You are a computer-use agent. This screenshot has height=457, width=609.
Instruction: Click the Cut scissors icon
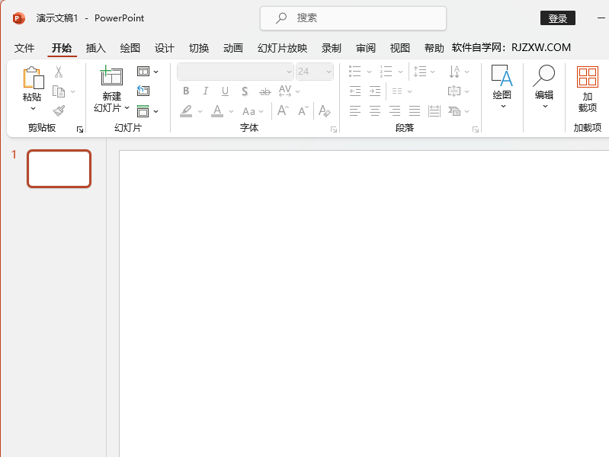click(x=59, y=72)
